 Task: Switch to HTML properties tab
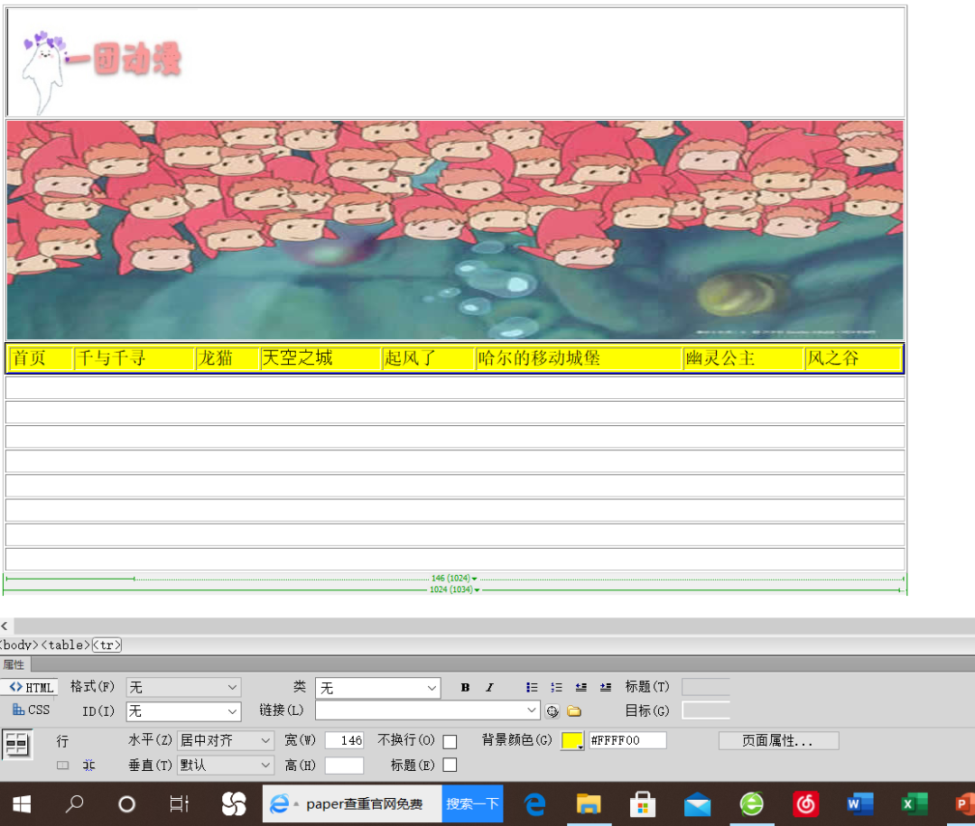[x=31, y=687]
